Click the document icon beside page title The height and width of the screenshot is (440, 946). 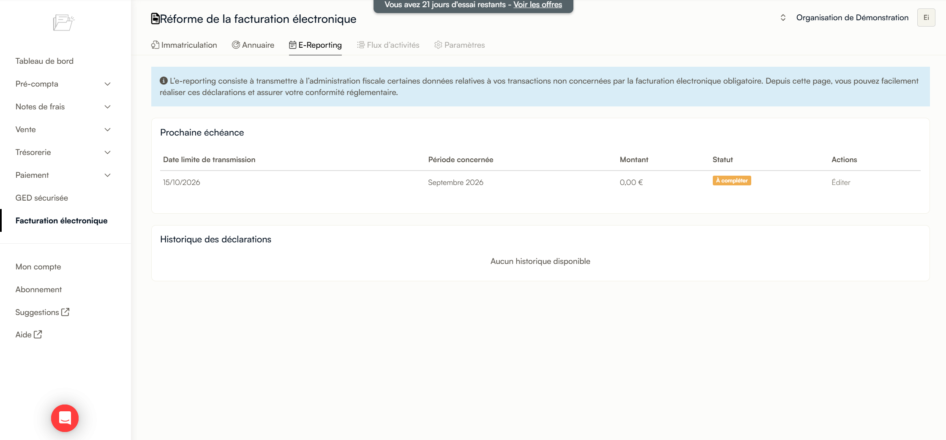(155, 19)
